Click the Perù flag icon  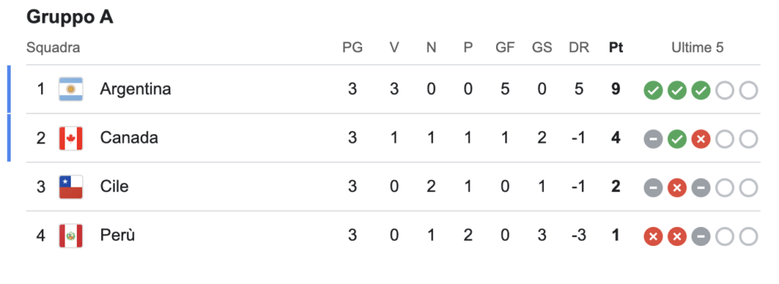point(71,235)
